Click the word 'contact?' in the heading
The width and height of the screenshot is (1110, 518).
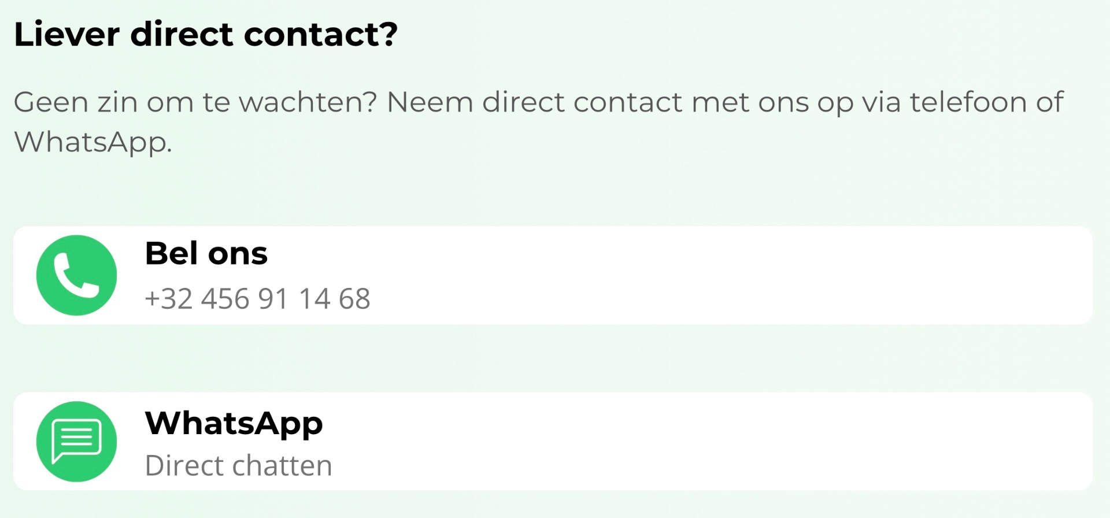click(321, 35)
